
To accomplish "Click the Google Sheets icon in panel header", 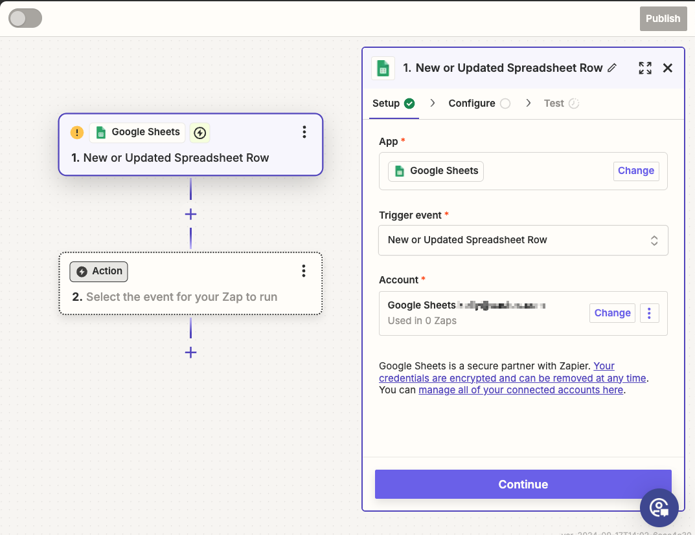I will 383,68.
